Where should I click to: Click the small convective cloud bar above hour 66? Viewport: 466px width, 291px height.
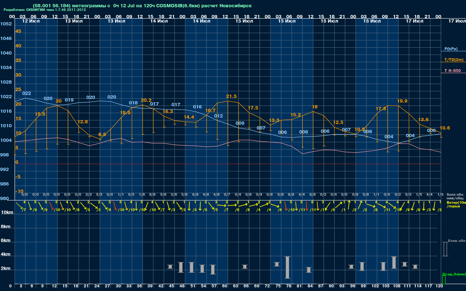tap(245, 267)
